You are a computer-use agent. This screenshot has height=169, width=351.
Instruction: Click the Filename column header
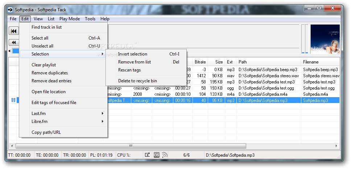(x=320, y=62)
